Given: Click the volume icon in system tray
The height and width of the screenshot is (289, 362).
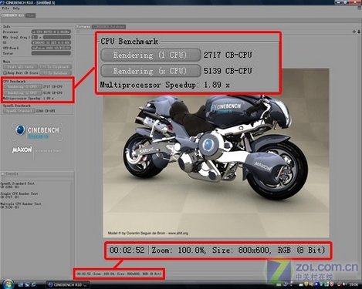Looking at the screenshot, I should [x=344, y=284].
